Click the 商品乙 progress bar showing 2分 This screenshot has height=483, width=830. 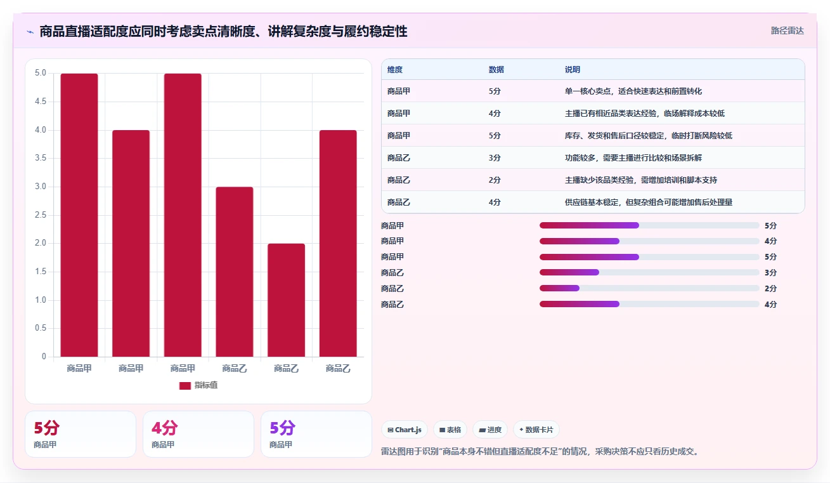tap(649, 289)
